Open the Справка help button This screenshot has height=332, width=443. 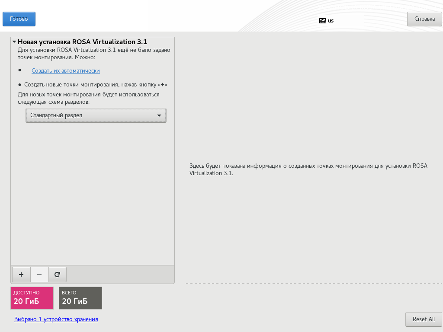[424, 19]
